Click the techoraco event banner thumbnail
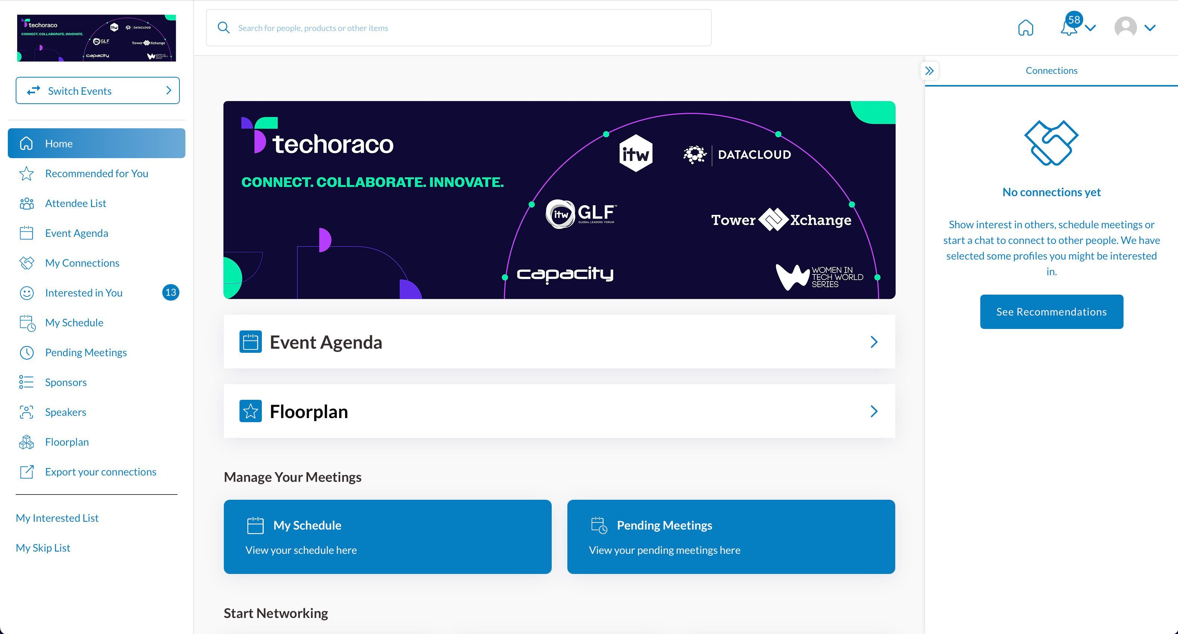This screenshot has height=634, width=1178. 97,38
